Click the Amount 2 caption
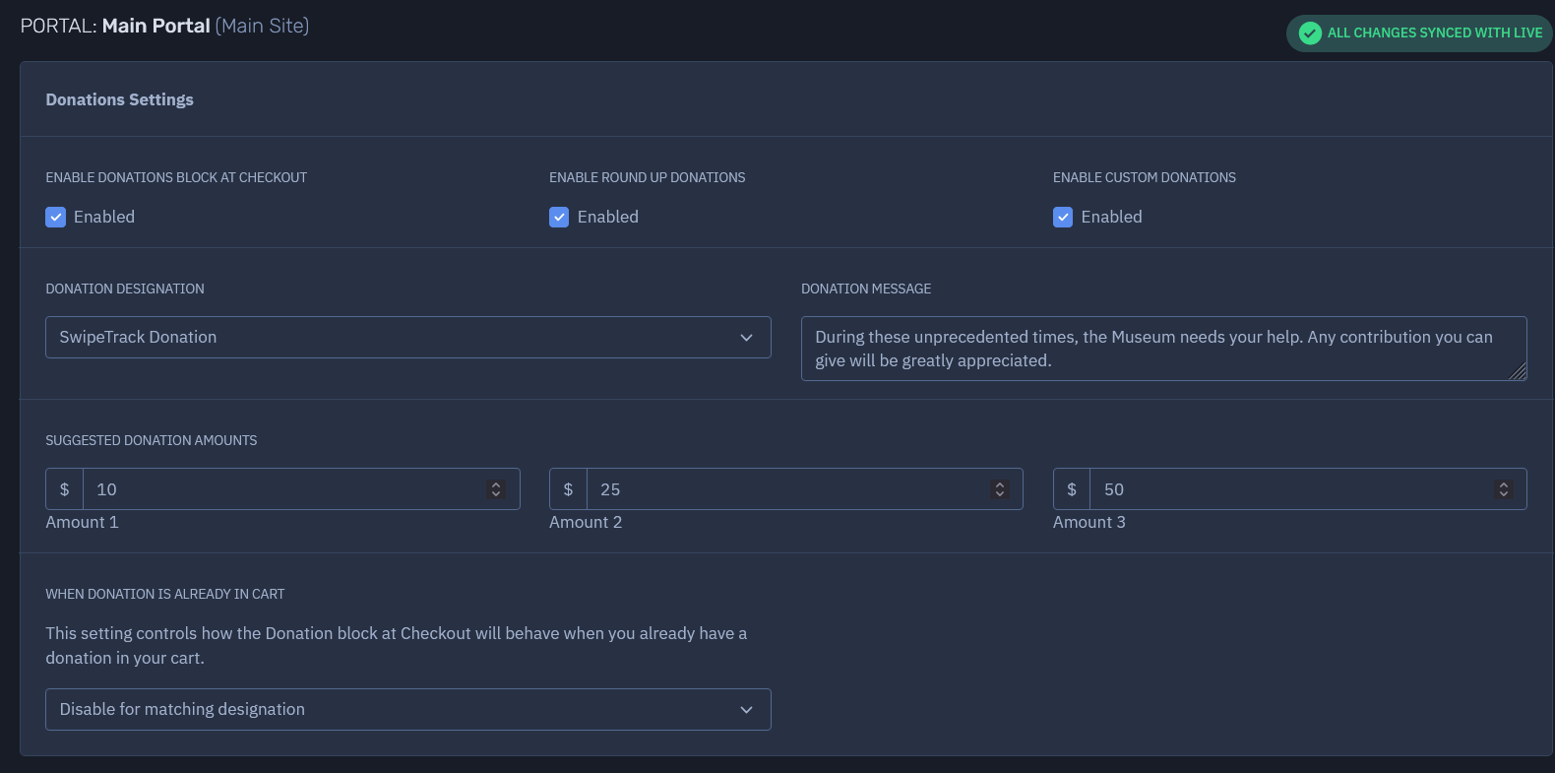 click(586, 522)
